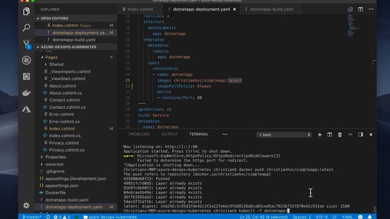Open the .gitignore file

55,172
